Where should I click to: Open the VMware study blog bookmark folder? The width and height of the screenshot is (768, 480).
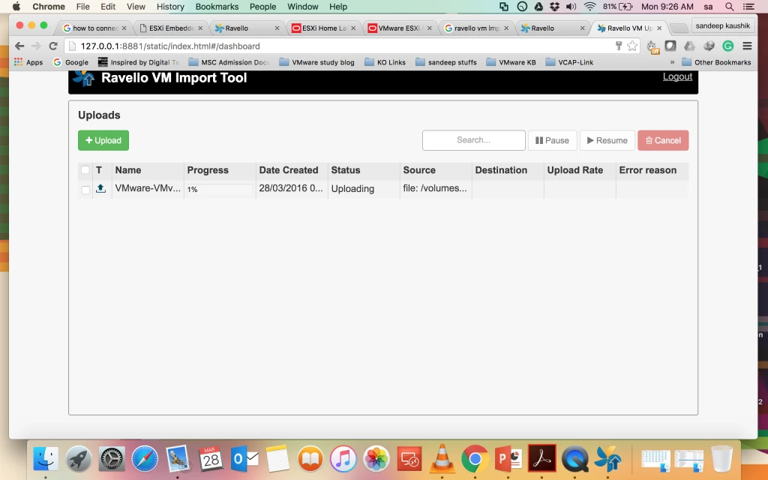[316, 62]
